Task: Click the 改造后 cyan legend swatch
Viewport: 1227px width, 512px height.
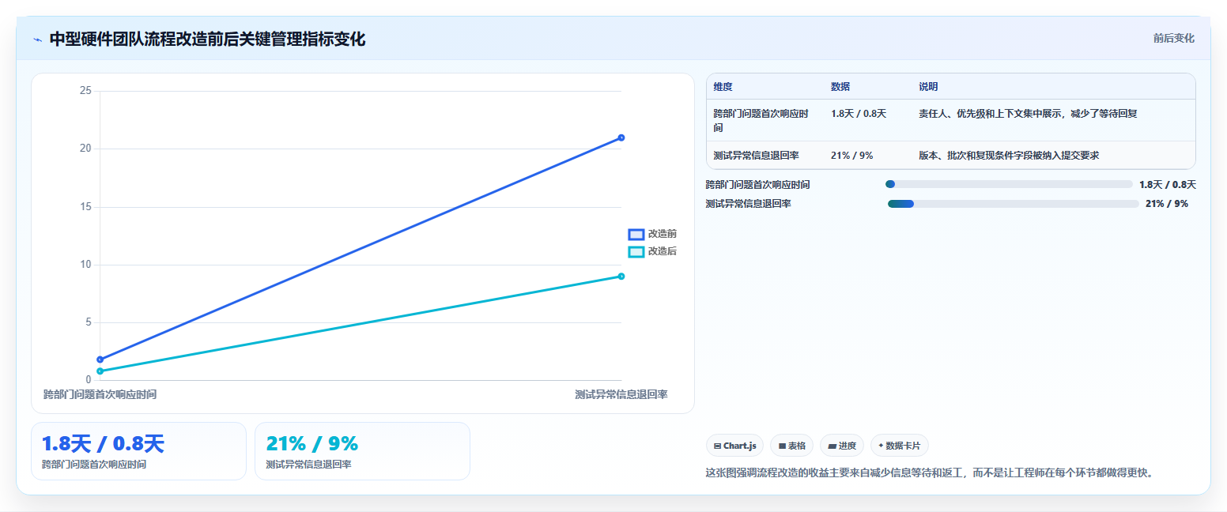Action: click(636, 251)
